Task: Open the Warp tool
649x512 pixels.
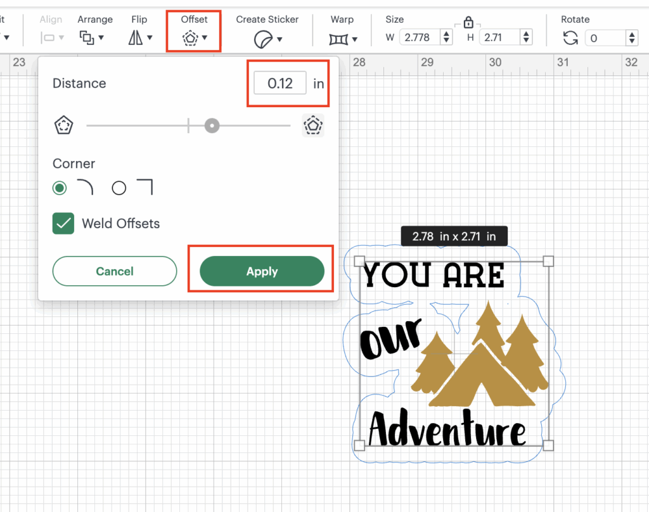Action: point(338,39)
